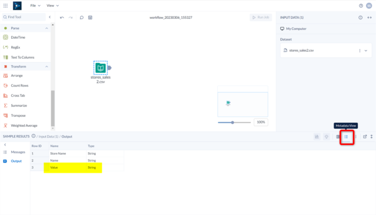Viewport: 376px width, 215px height.
Task: Adjust the canvas zoom slider handle
Action: (233, 123)
